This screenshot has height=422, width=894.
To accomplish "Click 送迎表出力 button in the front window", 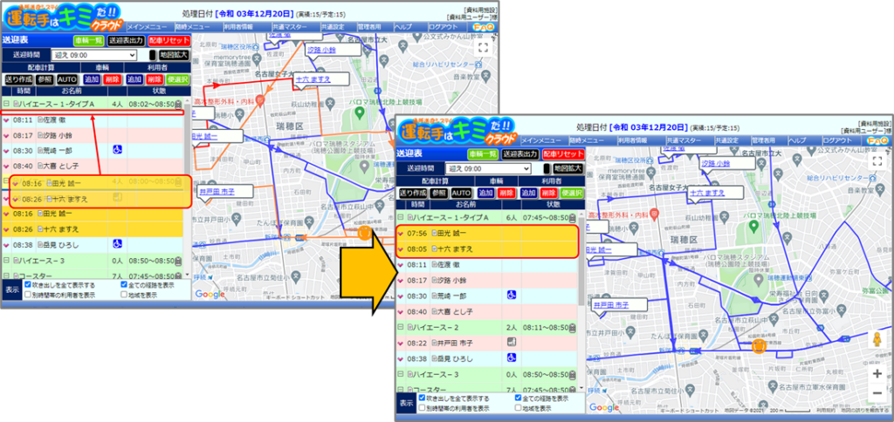I will pyautogui.click(x=519, y=154).
